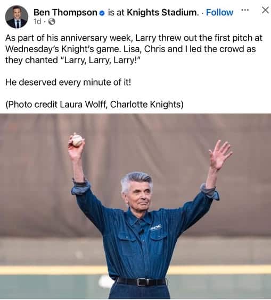271x300 pixels.
Task: Click the blue verified badge icon
Action: (x=102, y=13)
